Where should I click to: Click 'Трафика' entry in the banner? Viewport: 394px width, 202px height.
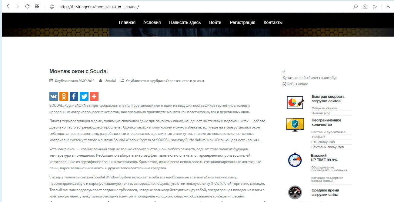[318, 137]
